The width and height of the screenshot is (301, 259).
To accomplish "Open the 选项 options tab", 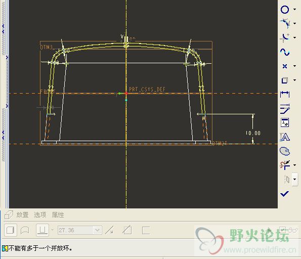I will click(40, 215).
